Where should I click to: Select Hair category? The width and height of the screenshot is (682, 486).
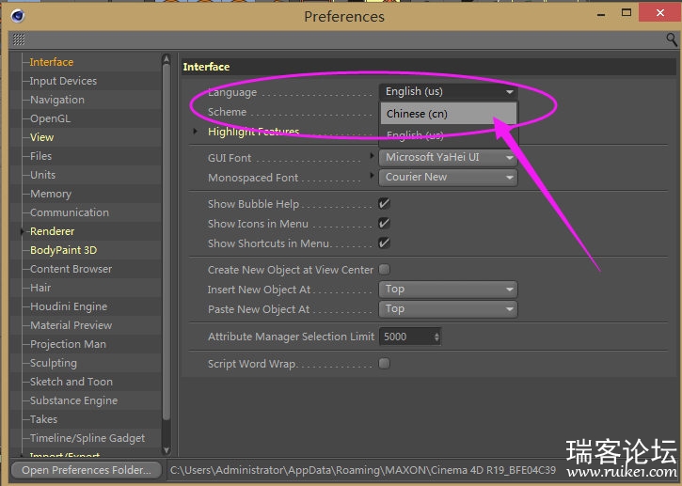tap(40, 288)
